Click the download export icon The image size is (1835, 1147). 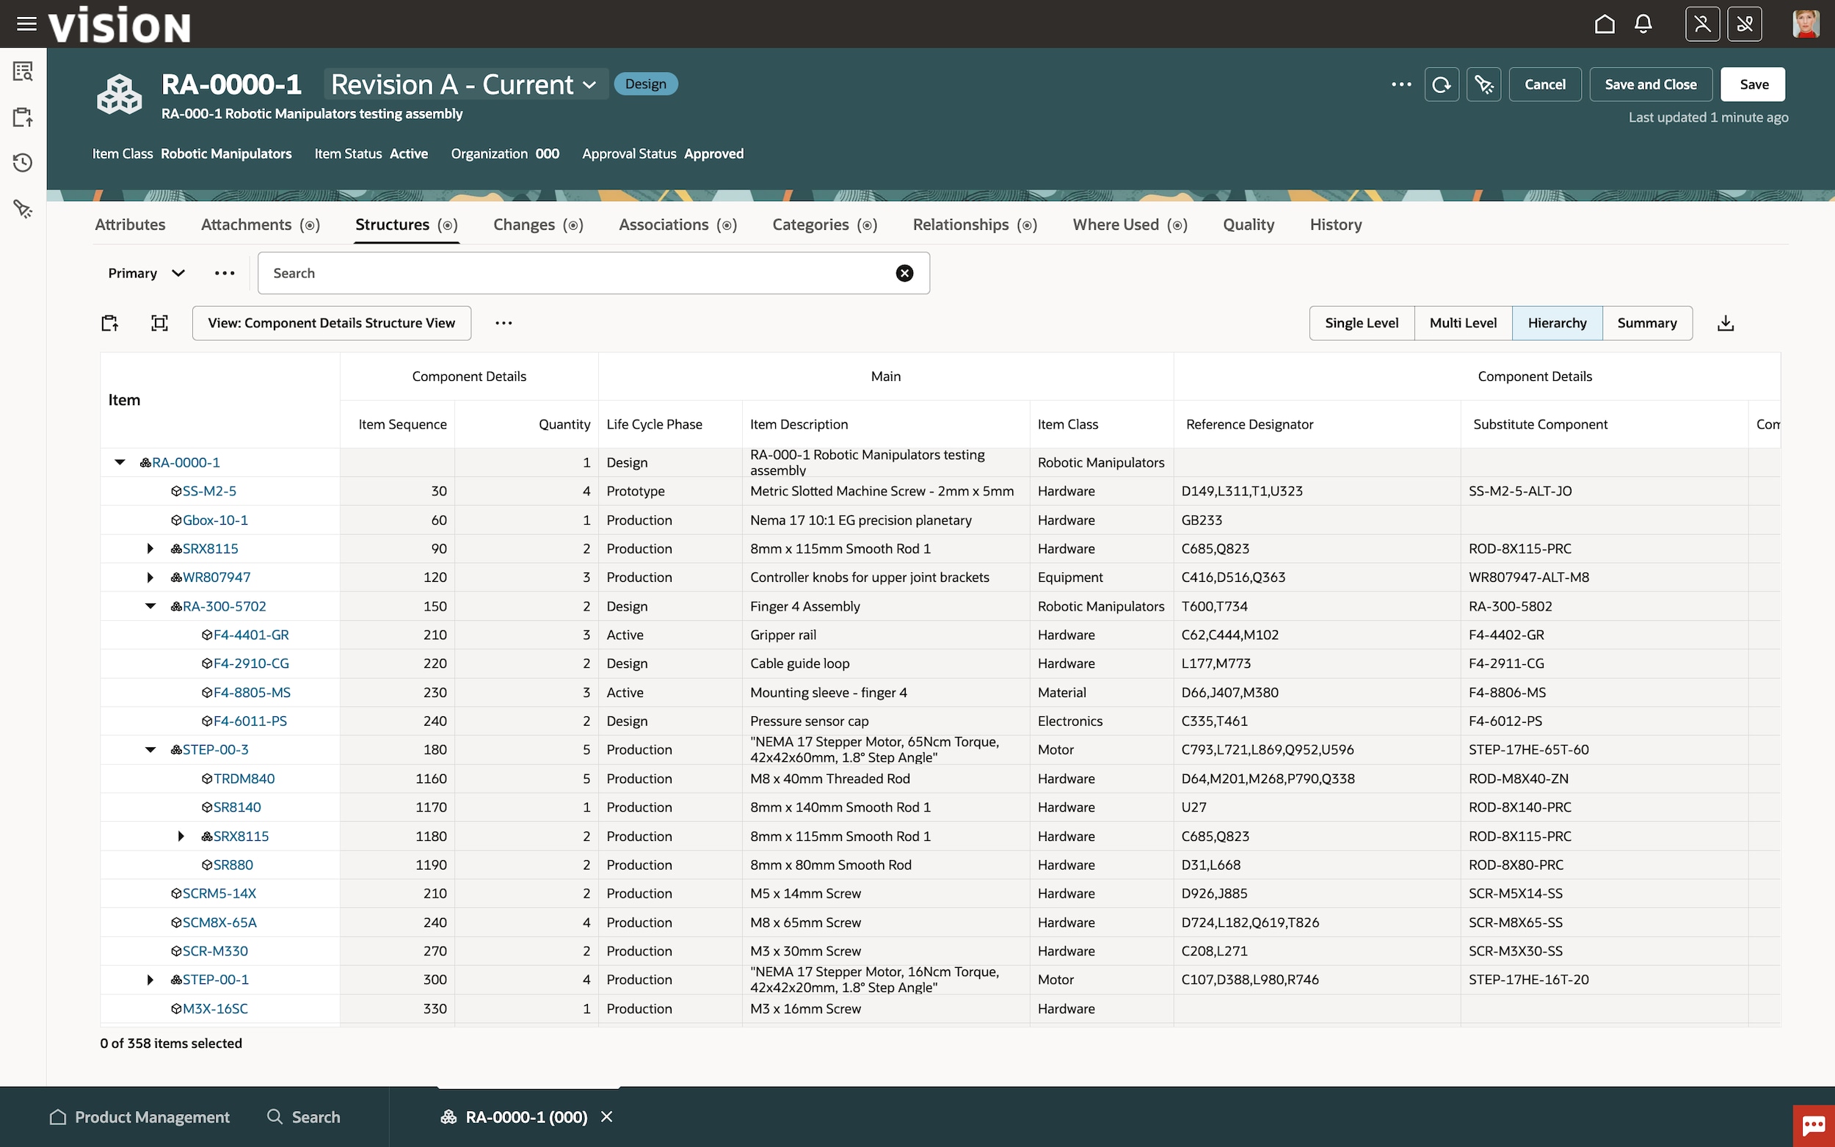[x=1725, y=323]
